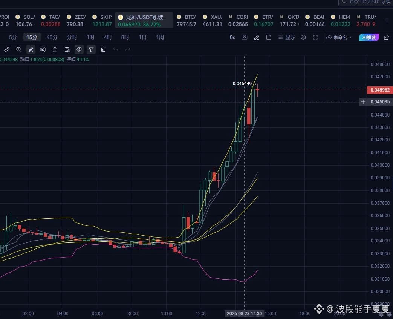Select the 8时 timeframe
The width and height of the screenshot is (393, 319).
[x=125, y=37]
